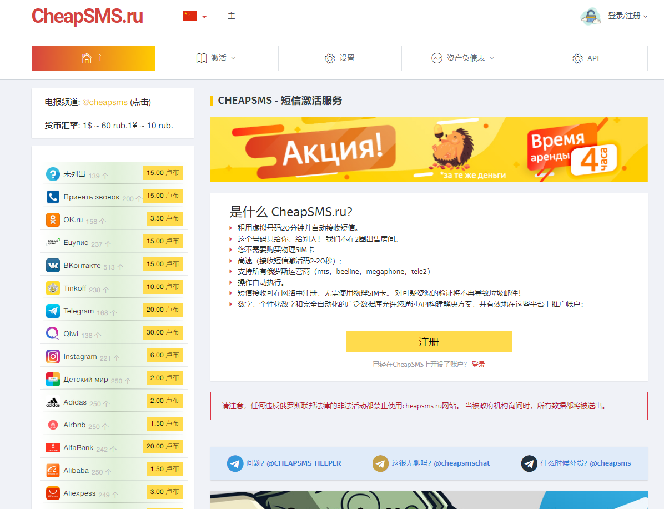Click the question mark icon for 未列出
This screenshot has height=509, width=664.
point(53,174)
